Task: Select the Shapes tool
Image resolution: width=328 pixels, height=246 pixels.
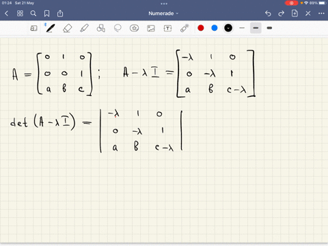Action: pos(100,28)
